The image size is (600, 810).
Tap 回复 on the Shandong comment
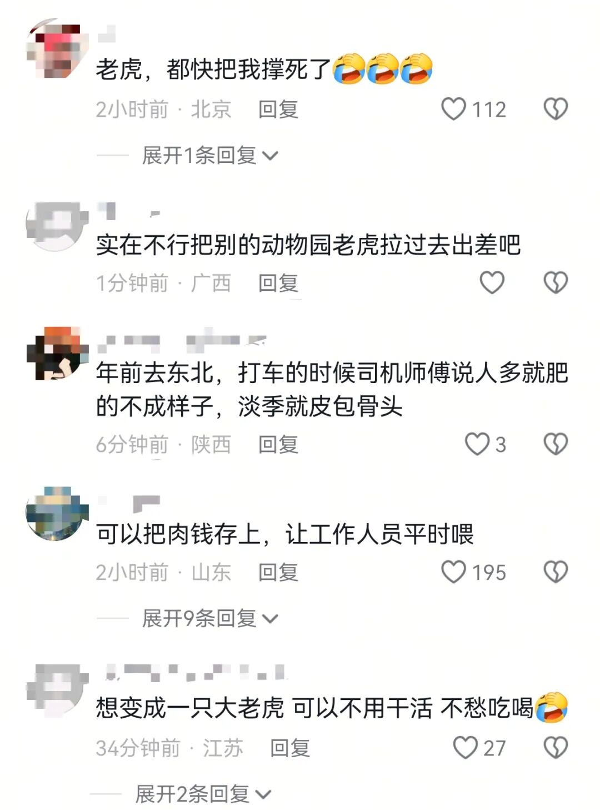(278, 573)
